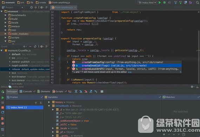Click Run to Cursor icon
This screenshot has height=137, width=200.
(x=96, y=91)
